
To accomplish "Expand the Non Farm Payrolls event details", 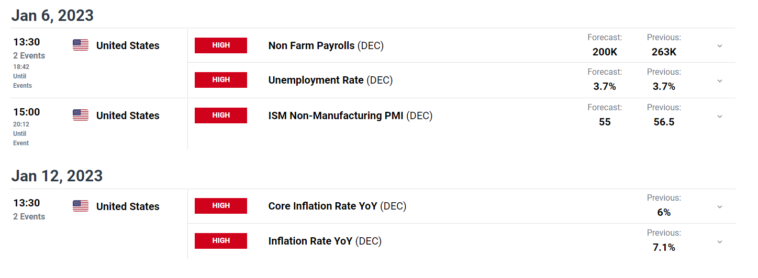I will click(x=720, y=46).
